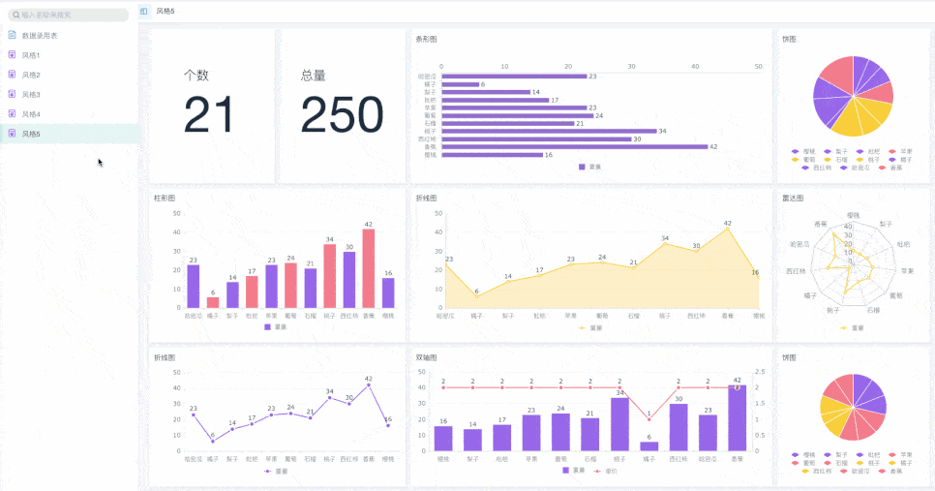Toggle the 重量 legend under yellow area chart
The width and height of the screenshot is (935, 491).
pos(590,328)
